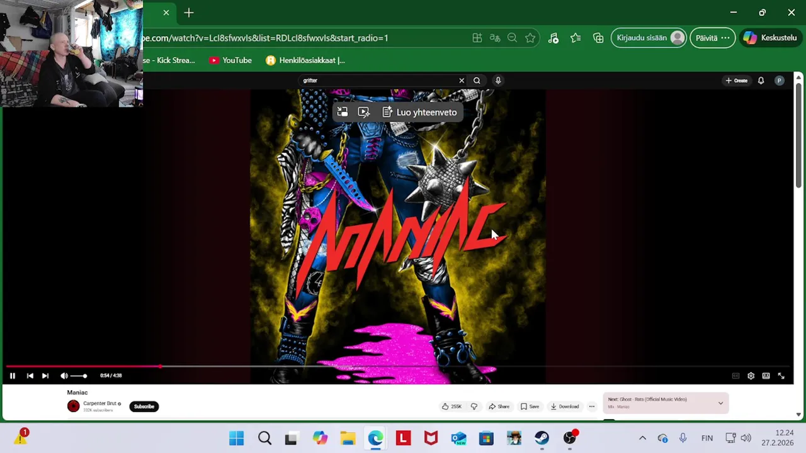
Task: Open Keskustelu Copilot chat
Action: point(770,38)
